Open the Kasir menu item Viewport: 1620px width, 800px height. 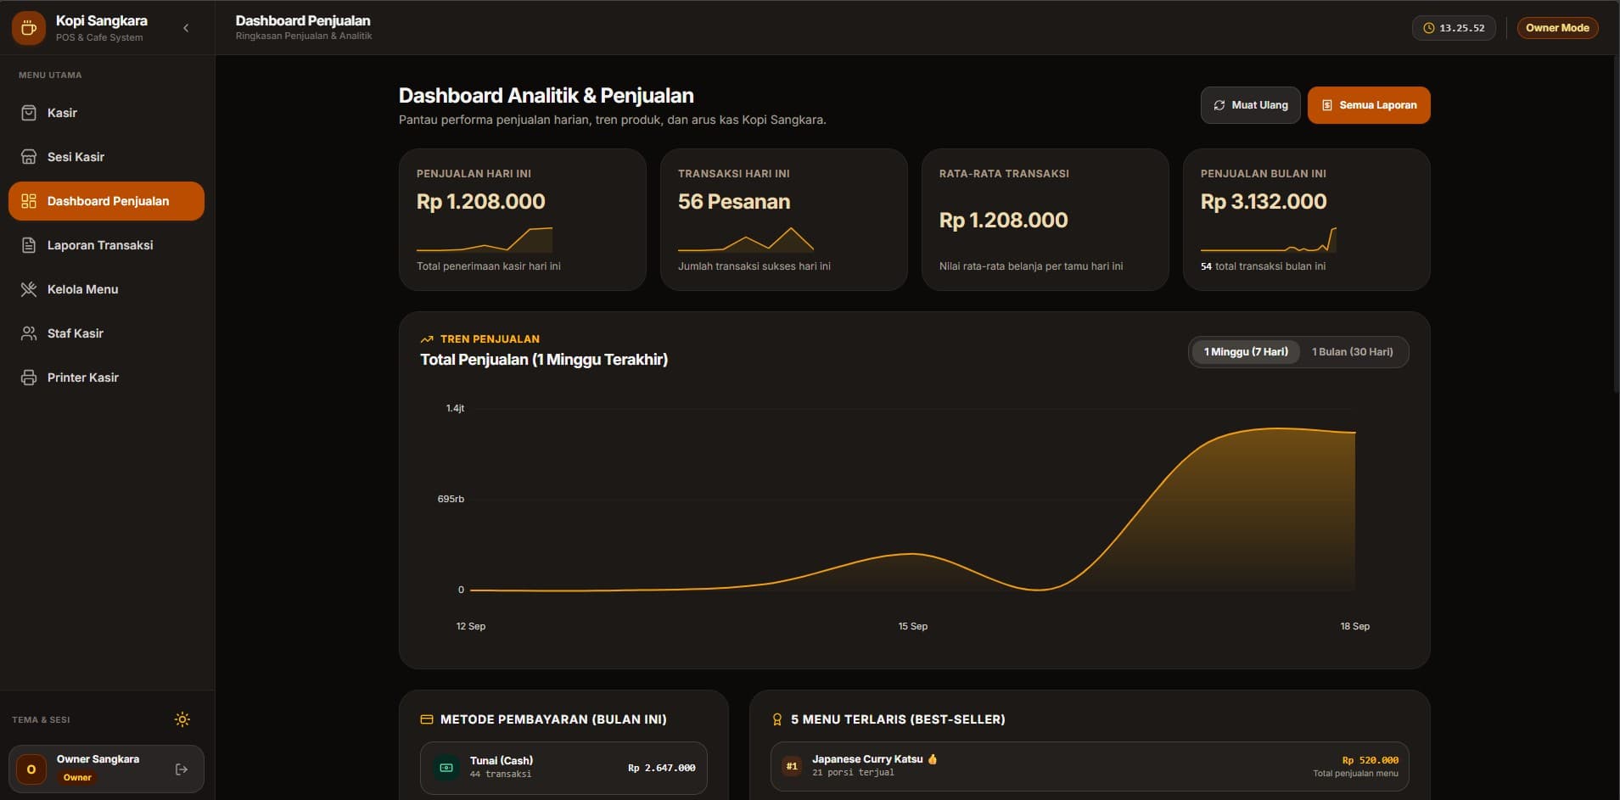pos(106,113)
